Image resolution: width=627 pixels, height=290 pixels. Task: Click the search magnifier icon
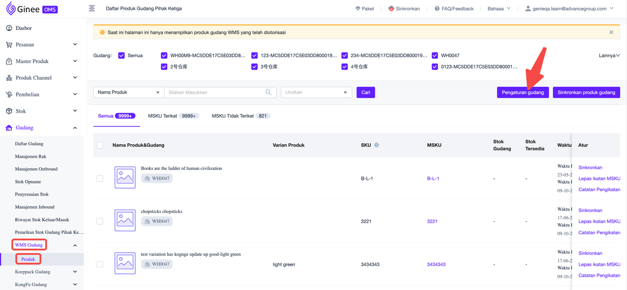click(x=268, y=92)
